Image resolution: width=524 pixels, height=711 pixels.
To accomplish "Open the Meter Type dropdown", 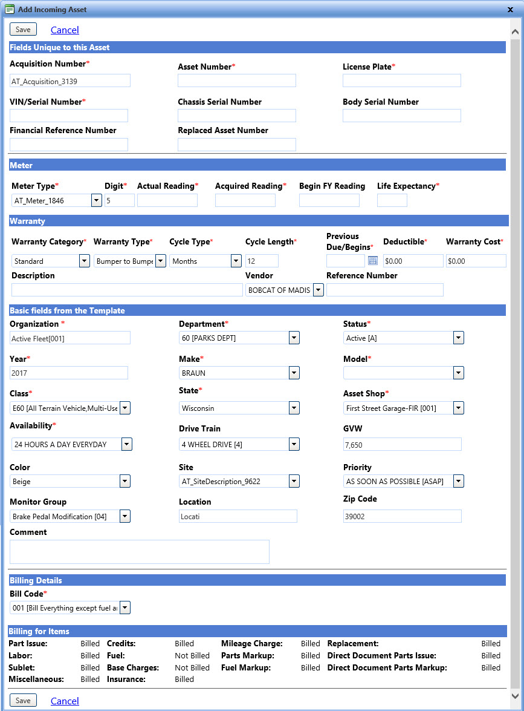I will pyautogui.click(x=97, y=200).
